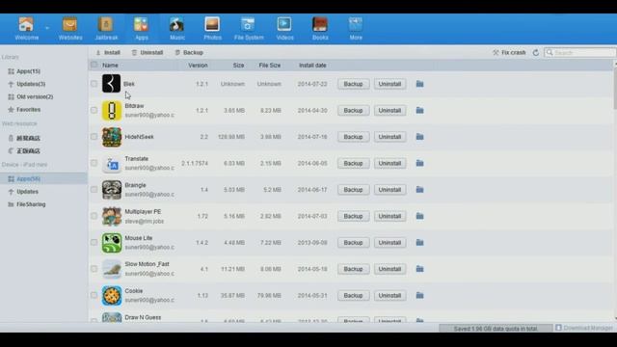Open folder icon for Cookie
This screenshot has height=347, width=617.
pos(420,295)
